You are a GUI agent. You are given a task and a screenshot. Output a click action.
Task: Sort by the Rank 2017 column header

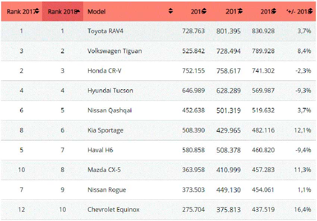22,11
